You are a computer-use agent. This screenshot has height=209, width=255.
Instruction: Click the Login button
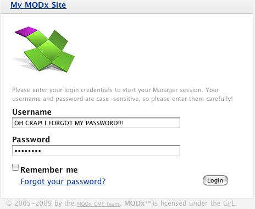[x=215, y=180]
